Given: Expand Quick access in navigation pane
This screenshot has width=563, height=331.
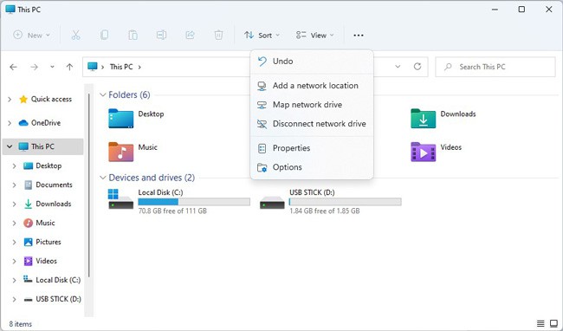Looking at the screenshot, I should coord(10,100).
